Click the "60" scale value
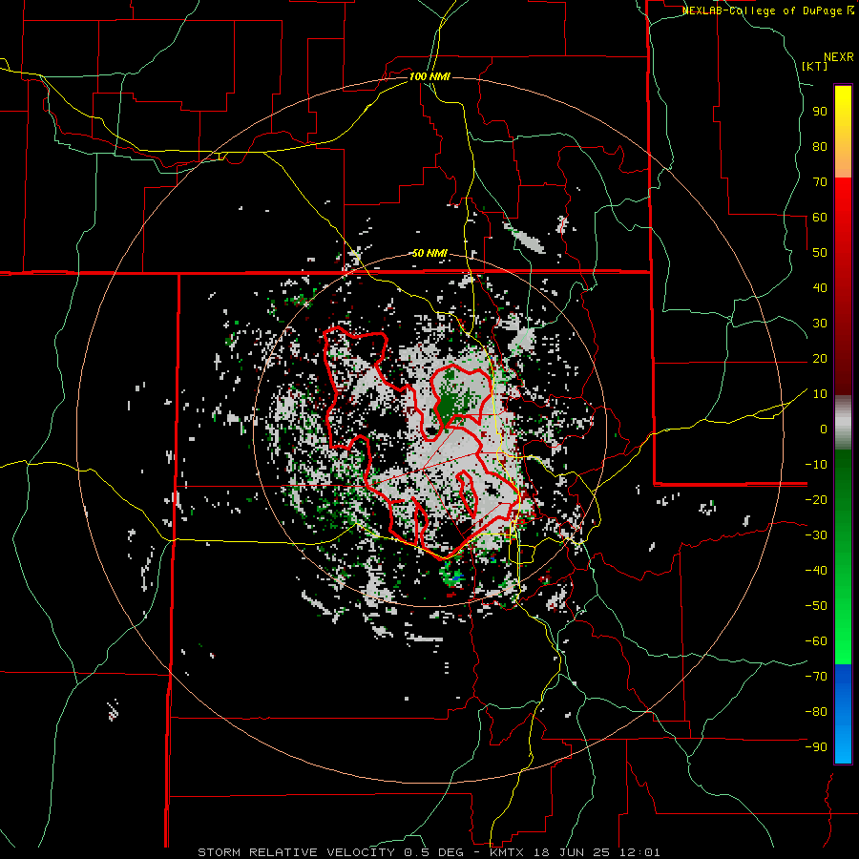Screen dimensions: 859x859 [x=820, y=218]
